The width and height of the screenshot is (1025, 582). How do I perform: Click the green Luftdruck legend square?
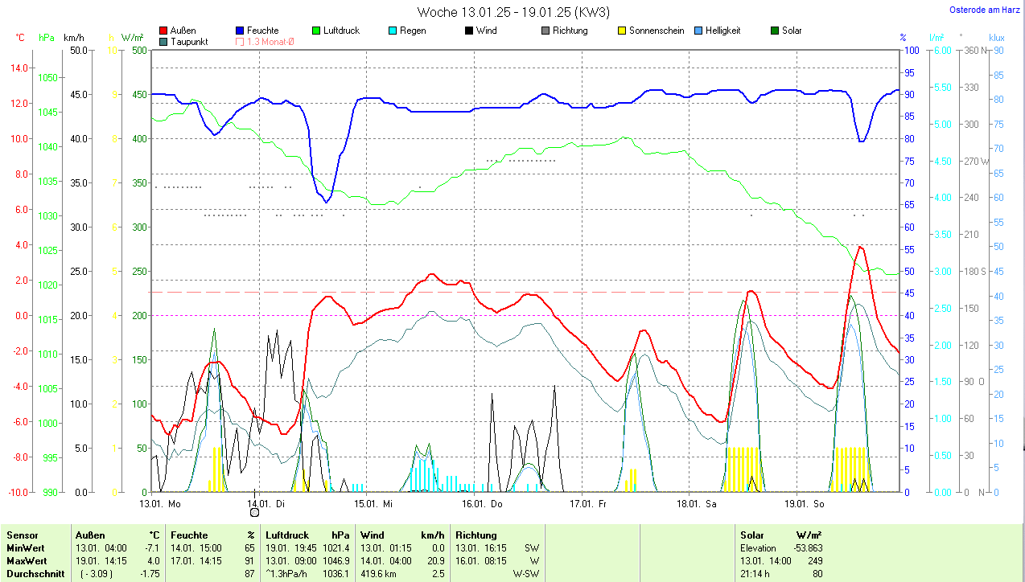coord(316,31)
